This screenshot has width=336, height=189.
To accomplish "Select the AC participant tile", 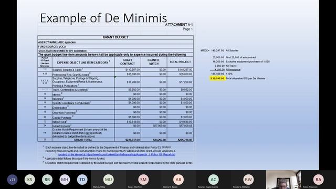I will (214, 180).
